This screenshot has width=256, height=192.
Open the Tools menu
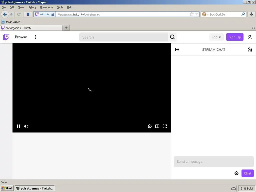point(60,7)
